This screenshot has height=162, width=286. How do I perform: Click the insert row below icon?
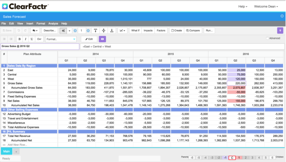(x=112, y=30)
